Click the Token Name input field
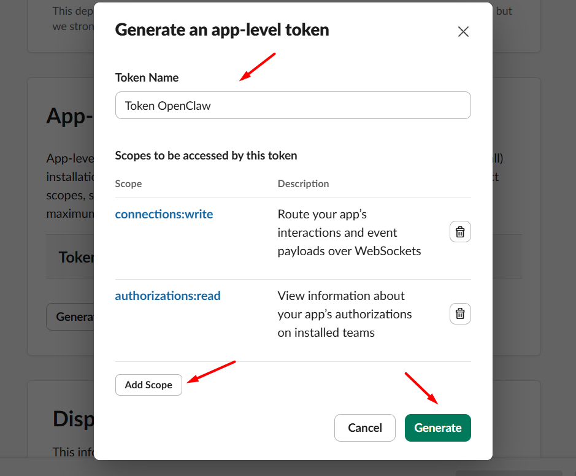576x476 pixels. [x=293, y=106]
